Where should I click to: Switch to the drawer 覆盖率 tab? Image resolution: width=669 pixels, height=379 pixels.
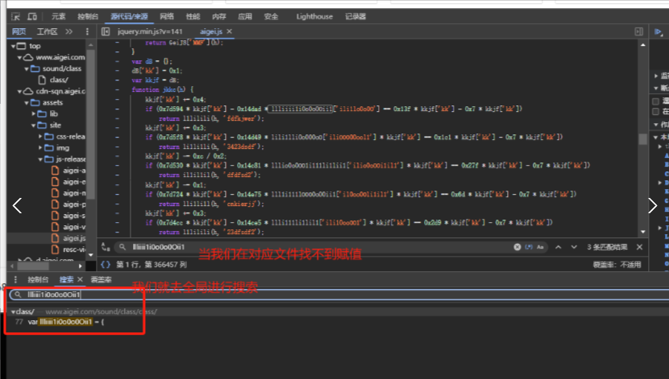pyautogui.click(x=101, y=280)
